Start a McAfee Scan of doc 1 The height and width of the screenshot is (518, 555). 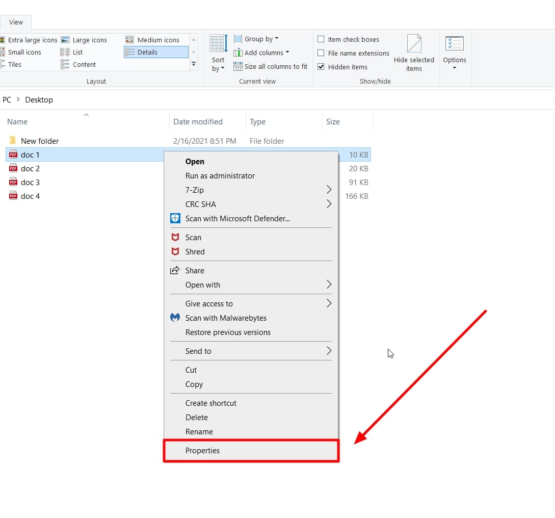(193, 237)
